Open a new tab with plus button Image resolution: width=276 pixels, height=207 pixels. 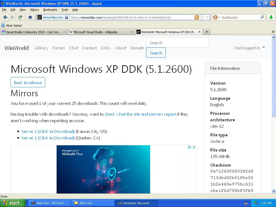pyautogui.click(x=207, y=32)
